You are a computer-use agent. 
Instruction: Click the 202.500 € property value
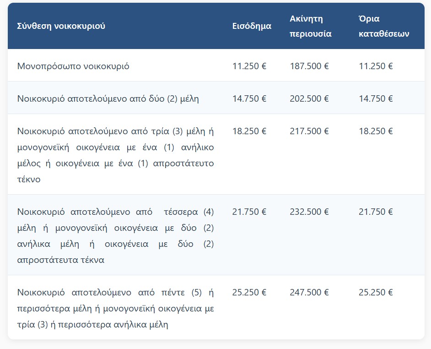click(309, 98)
